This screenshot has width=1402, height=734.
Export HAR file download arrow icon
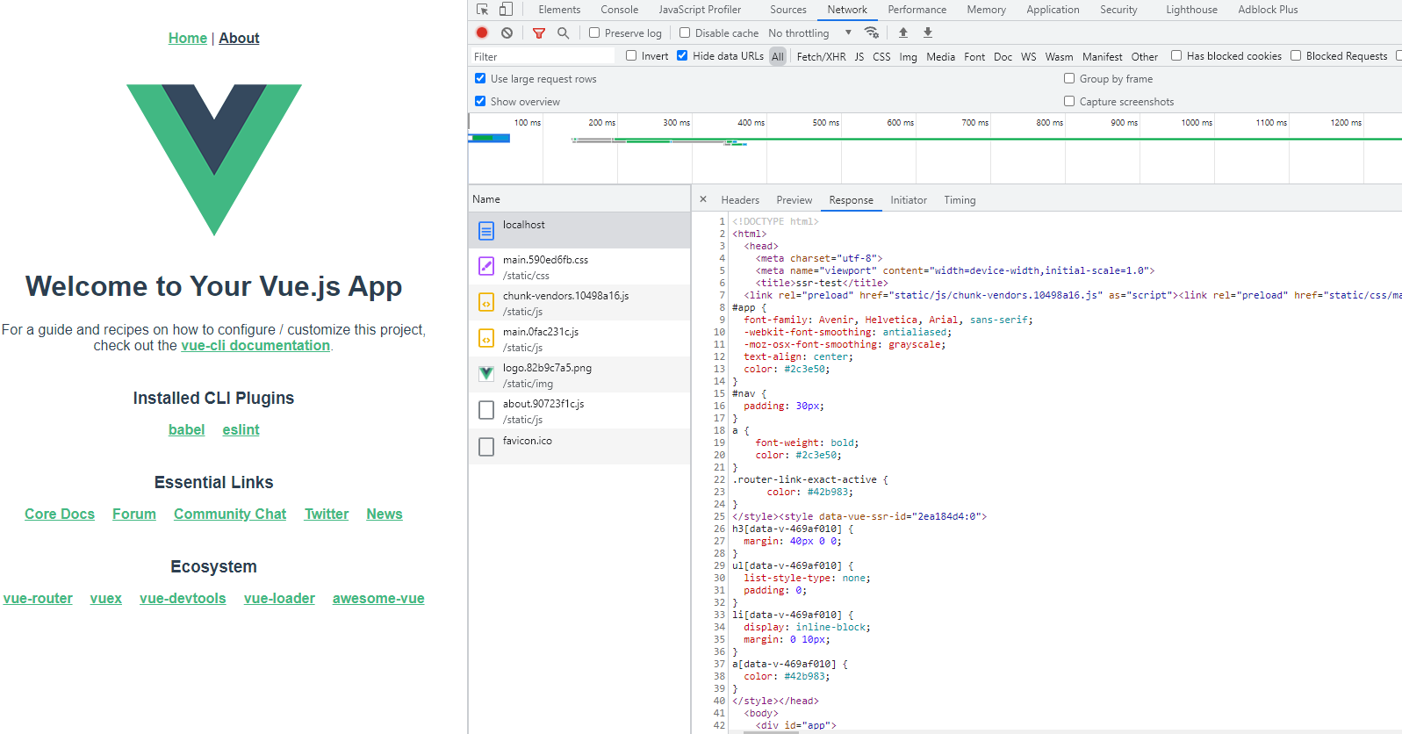point(928,32)
